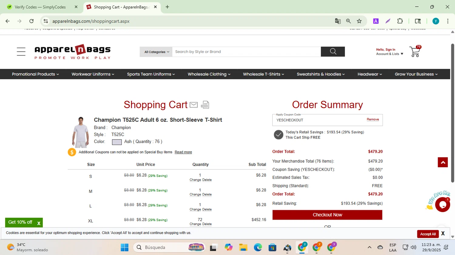Click Accept All cookies button
Screen dimensions: 455x255
(428, 234)
